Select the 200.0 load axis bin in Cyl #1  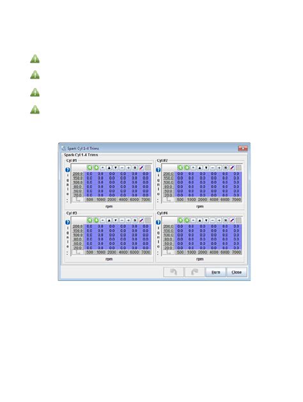[77, 174]
